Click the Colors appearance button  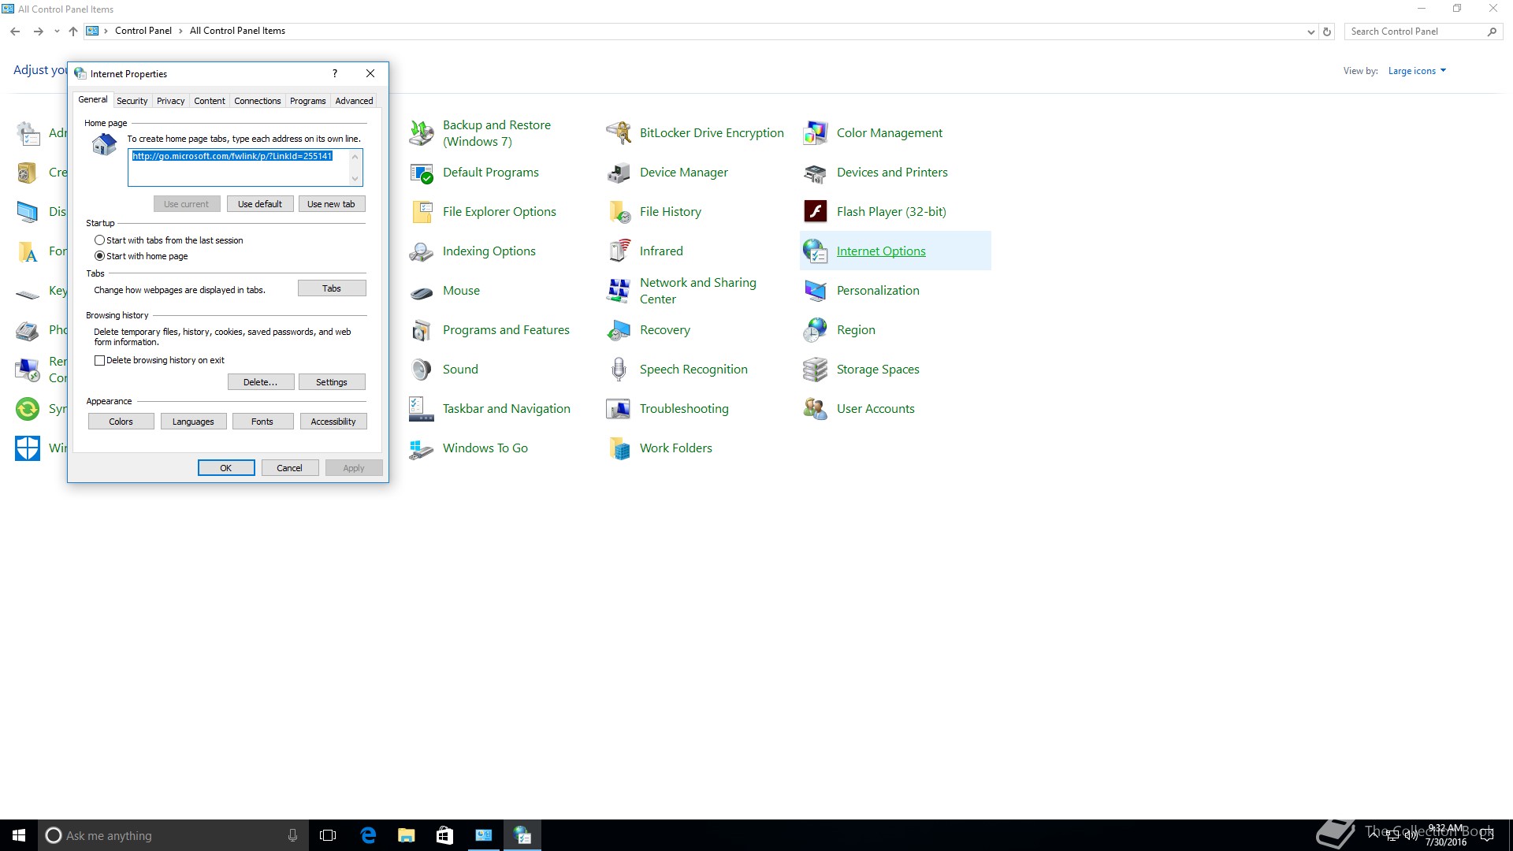pos(121,422)
